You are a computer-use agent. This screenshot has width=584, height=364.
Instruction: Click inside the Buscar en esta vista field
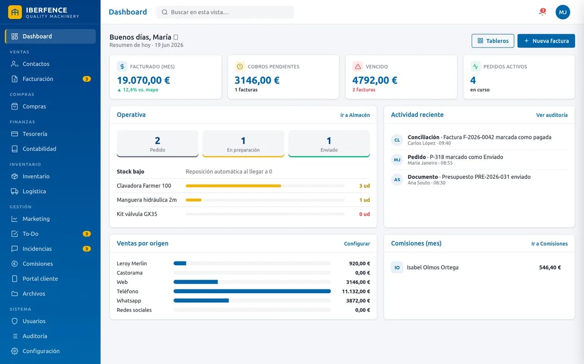[225, 12]
